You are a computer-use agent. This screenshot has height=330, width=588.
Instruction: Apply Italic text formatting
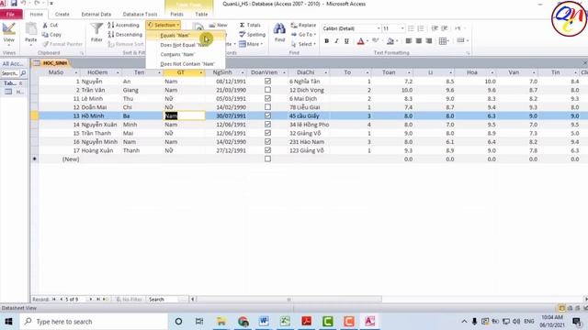[336, 40]
